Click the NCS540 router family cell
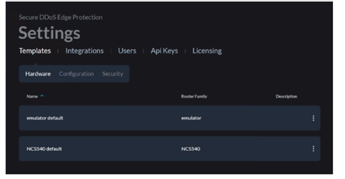The height and width of the screenshot is (179, 345). [x=190, y=149]
